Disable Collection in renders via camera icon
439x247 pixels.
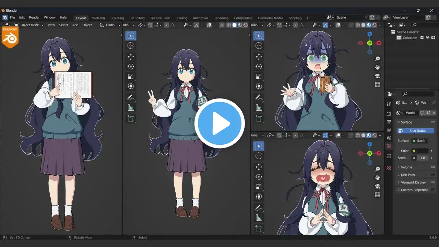click(433, 38)
